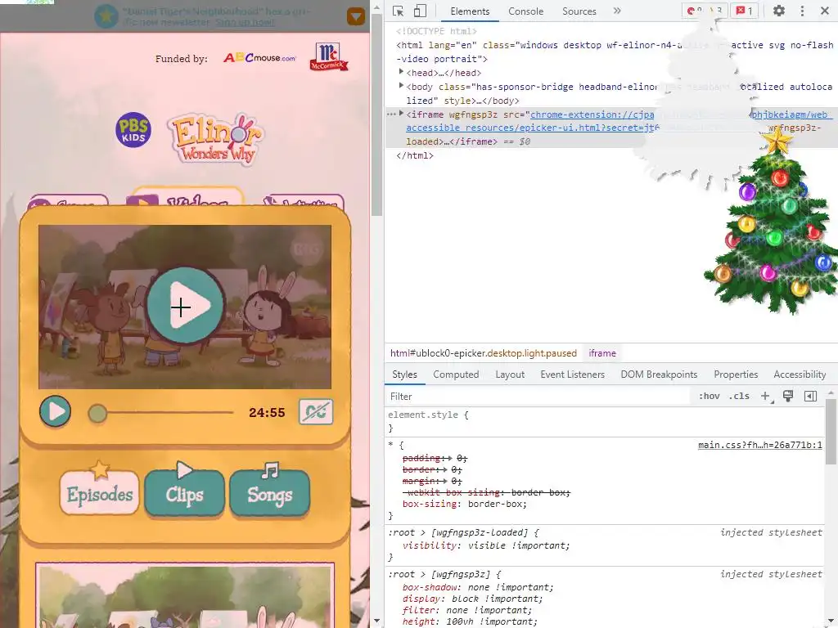Open DevTools three-dot customize menu
Image resolution: width=838 pixels, height=628 pixels.
[802, 11]
